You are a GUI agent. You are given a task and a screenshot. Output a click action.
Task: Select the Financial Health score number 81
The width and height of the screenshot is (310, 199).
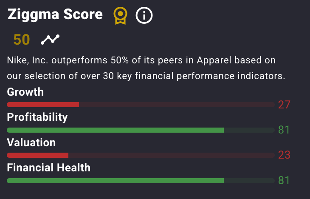[284, 180]
